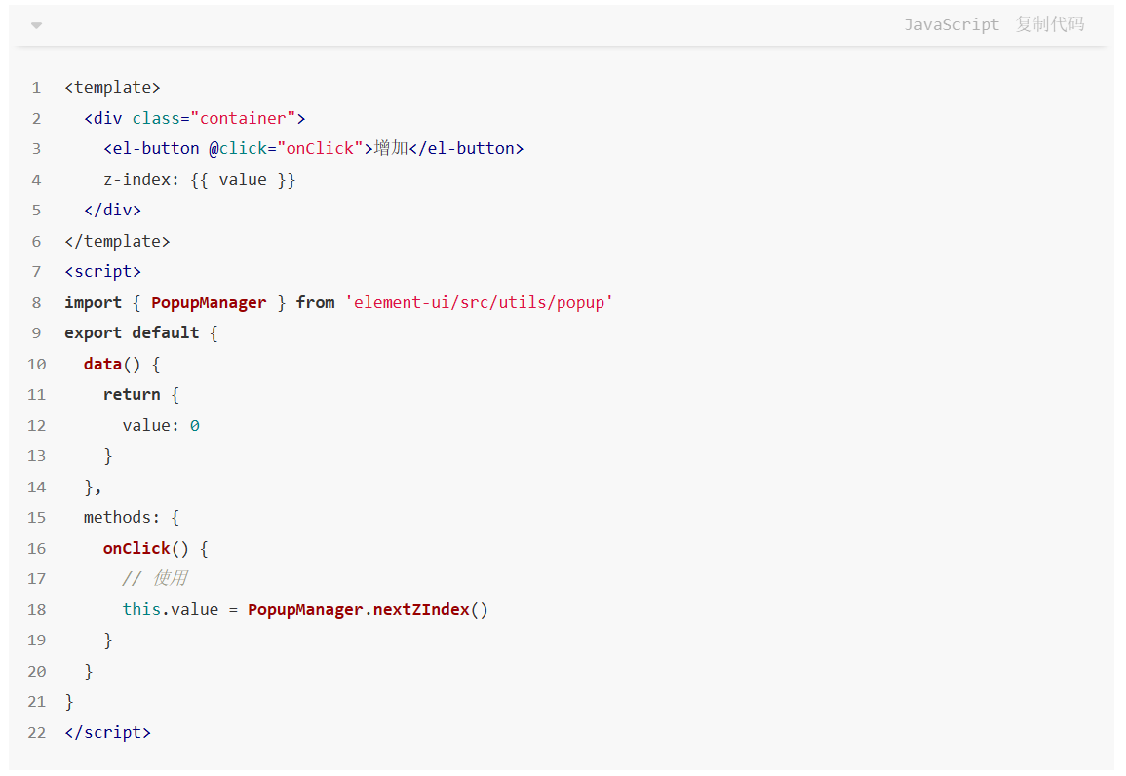The height and width of the screenshot is (776, 1126).
Task: Click the "// 使用" comment
Action: pos(155,579)
